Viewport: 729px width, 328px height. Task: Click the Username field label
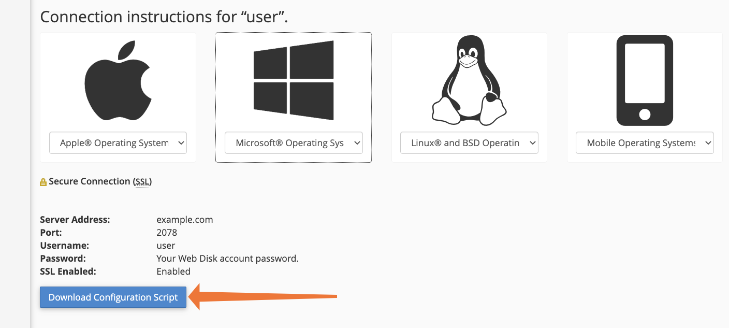(x=64, y=246)
